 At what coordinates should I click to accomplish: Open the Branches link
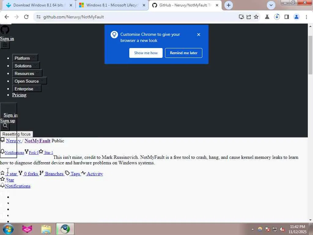tap(54, 174)
